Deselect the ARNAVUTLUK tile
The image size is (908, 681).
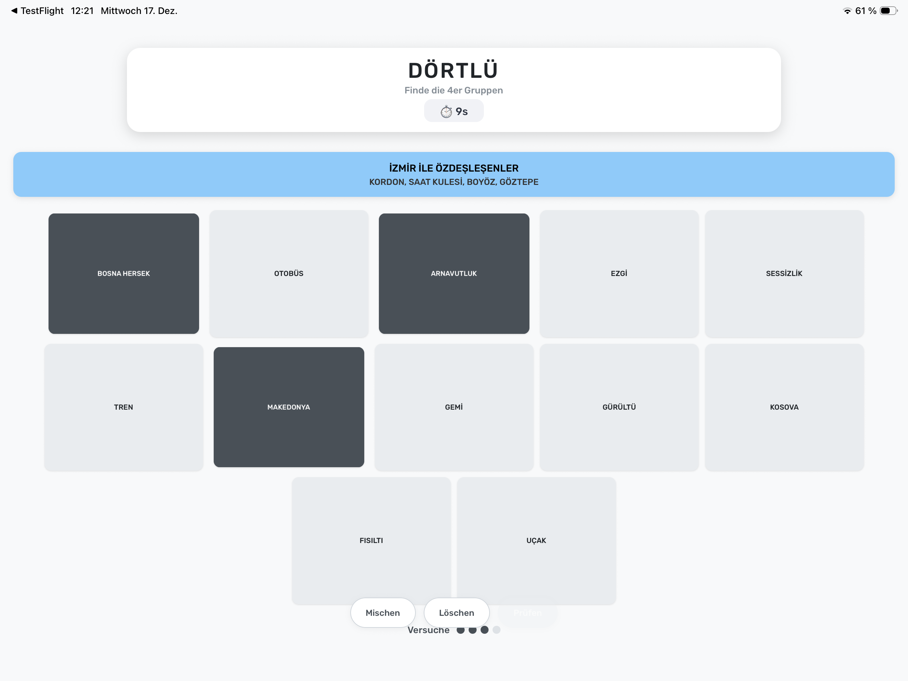pos(454,274)
